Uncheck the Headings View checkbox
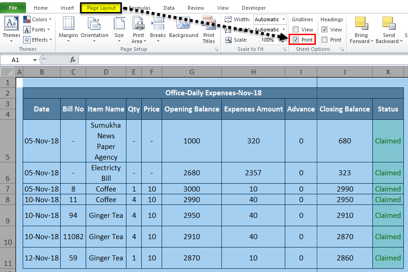The width and height of the screenshot is (408, 272). point(325,30)
